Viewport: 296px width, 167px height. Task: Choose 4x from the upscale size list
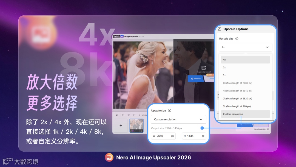[x=245, y=60]
